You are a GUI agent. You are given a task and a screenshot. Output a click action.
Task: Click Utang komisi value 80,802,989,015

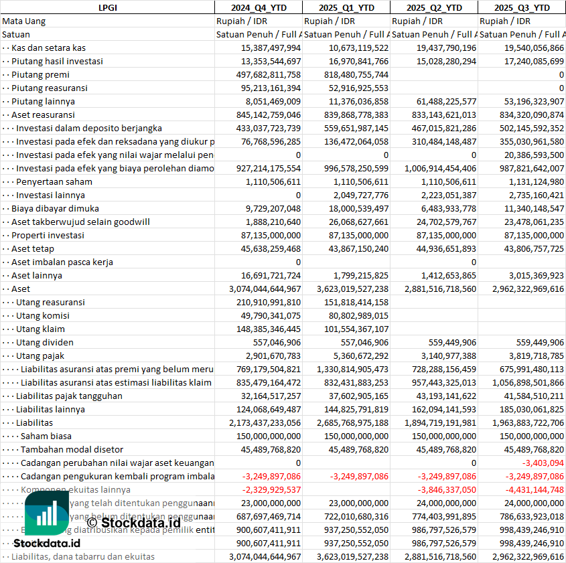358,315
